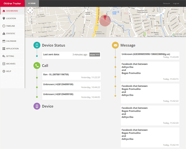
Task: Click the red location marker on map
Action: pyautogui.click(x=105, y=17)
